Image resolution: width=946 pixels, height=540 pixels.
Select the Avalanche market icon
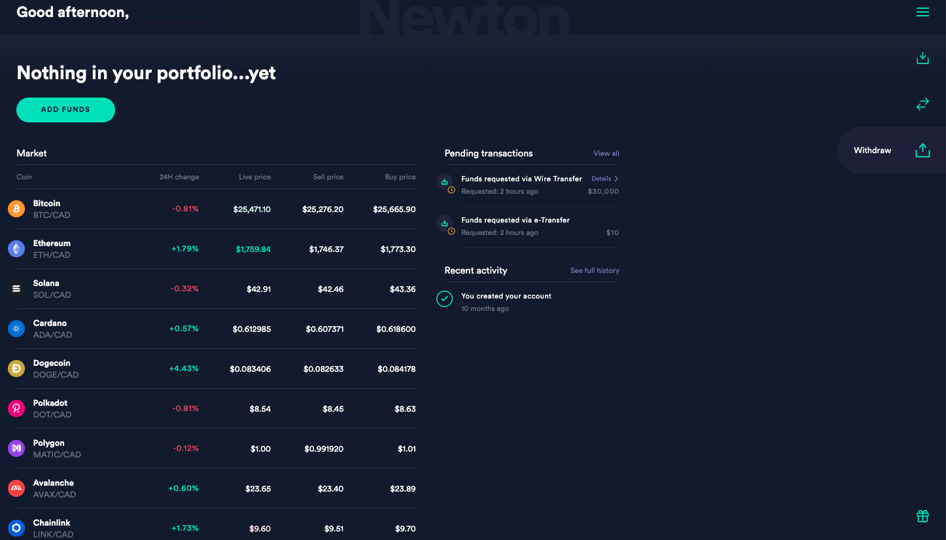pos(16,488)
